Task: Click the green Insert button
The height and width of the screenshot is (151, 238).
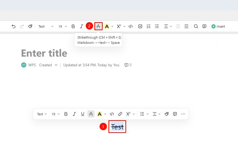Action: click(218, 26)
